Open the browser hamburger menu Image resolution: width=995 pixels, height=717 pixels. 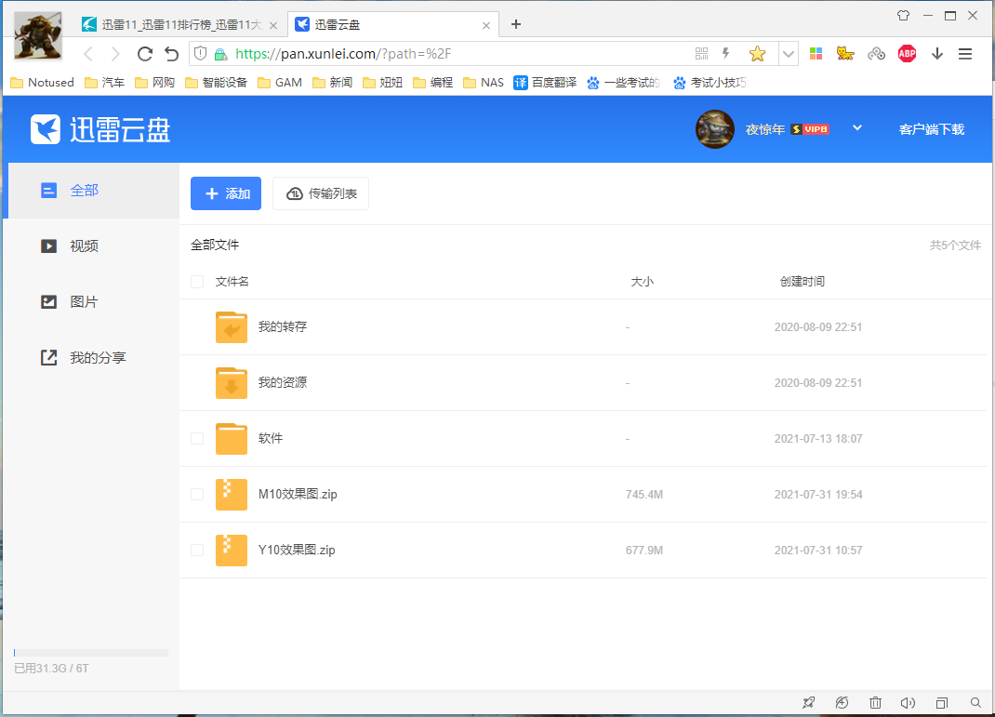pos(965,54)
